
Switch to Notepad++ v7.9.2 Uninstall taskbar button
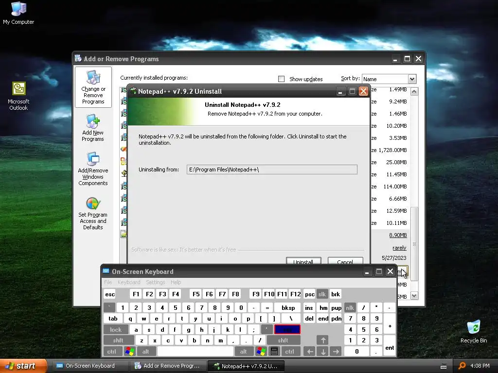coord(246,366)
